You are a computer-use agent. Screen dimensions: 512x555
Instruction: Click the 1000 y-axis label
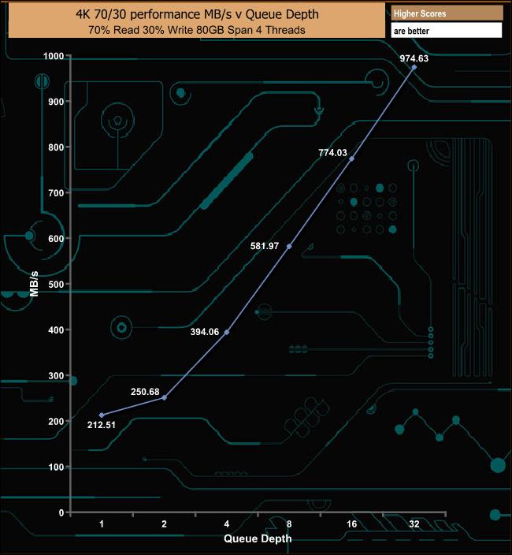[54, 56]
